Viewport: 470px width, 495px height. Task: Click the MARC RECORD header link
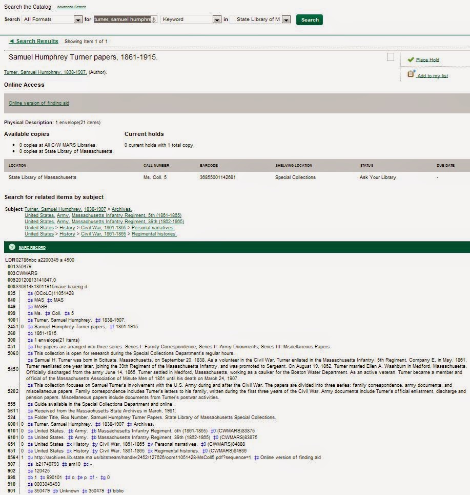pos(32,247)
